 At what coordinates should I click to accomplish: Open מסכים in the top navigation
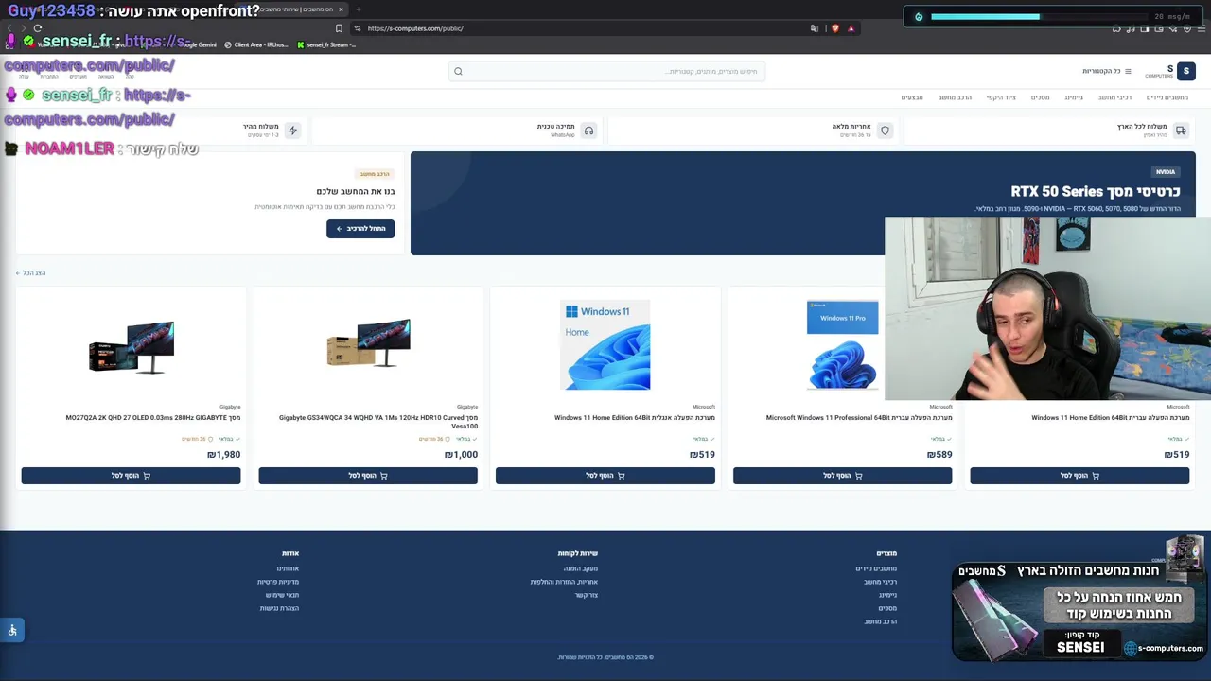(1040, 97)
